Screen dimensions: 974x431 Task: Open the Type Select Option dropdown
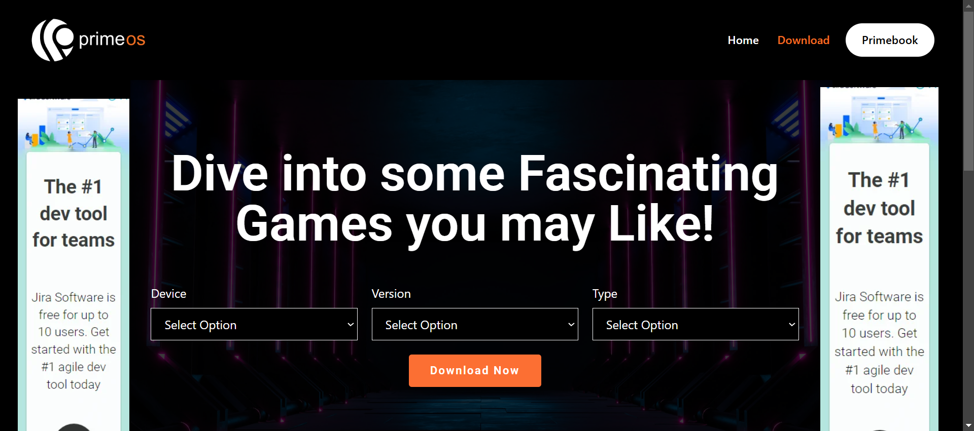tap(695, 325)
